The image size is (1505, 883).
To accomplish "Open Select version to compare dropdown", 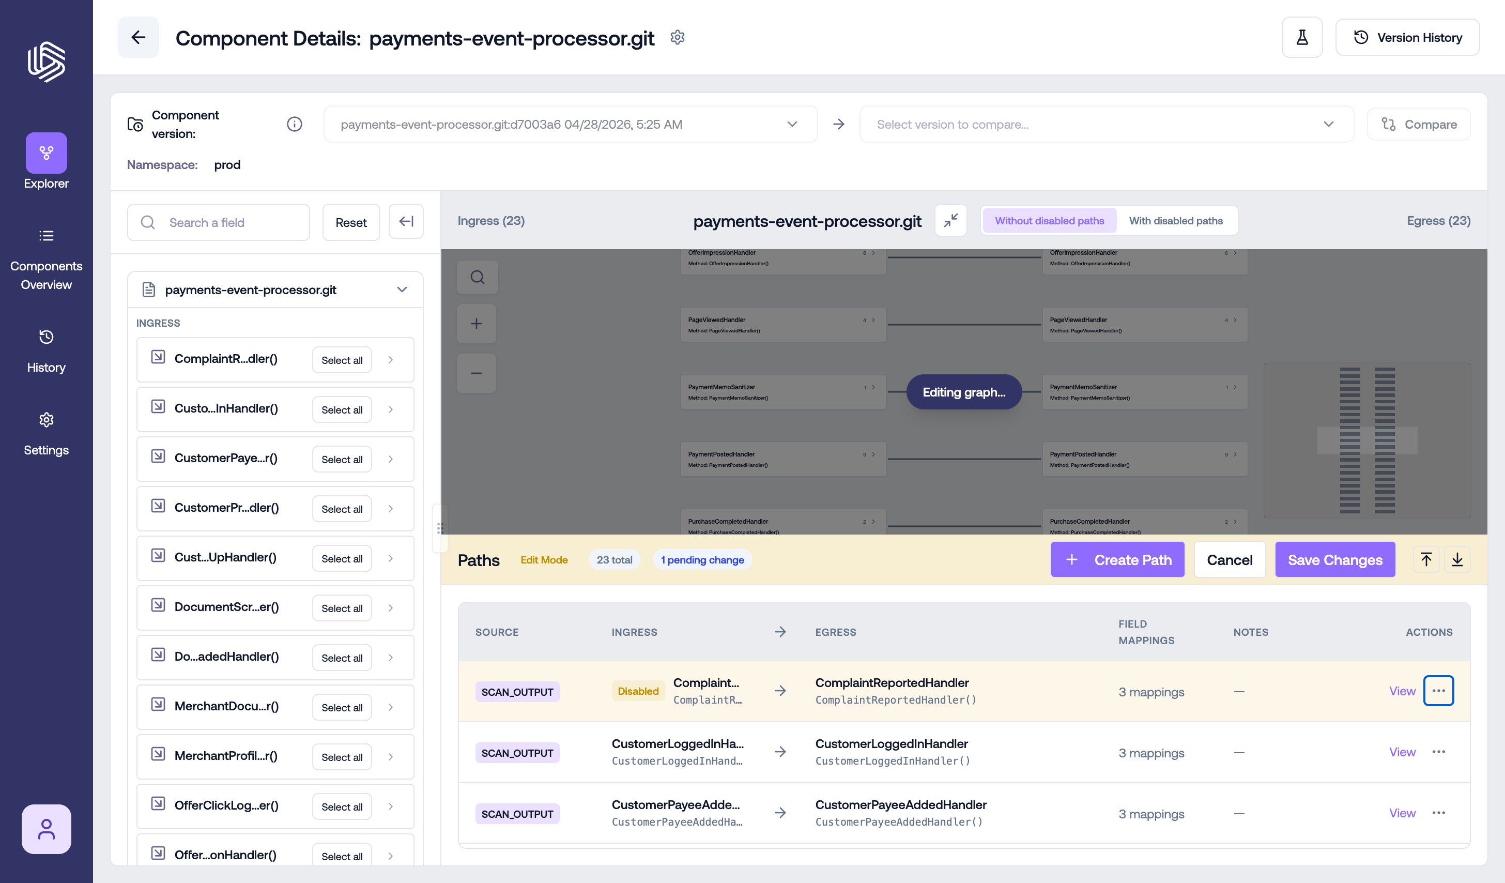I will tap(1105, 124).
